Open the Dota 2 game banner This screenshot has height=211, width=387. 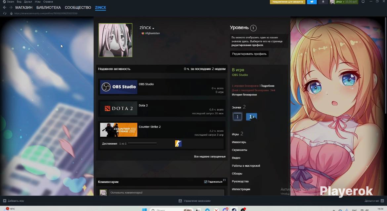coord(119,108)
